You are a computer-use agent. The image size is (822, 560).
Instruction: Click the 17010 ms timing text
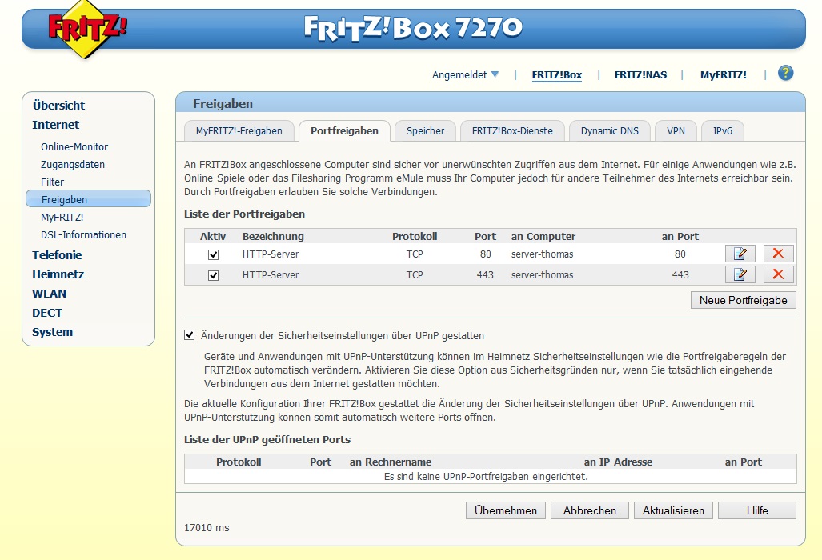click(x=207, y=527)
